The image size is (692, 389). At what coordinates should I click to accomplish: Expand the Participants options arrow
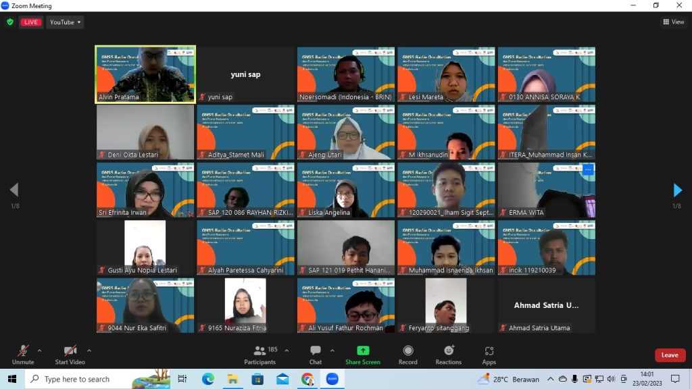(x=287, y=351)
